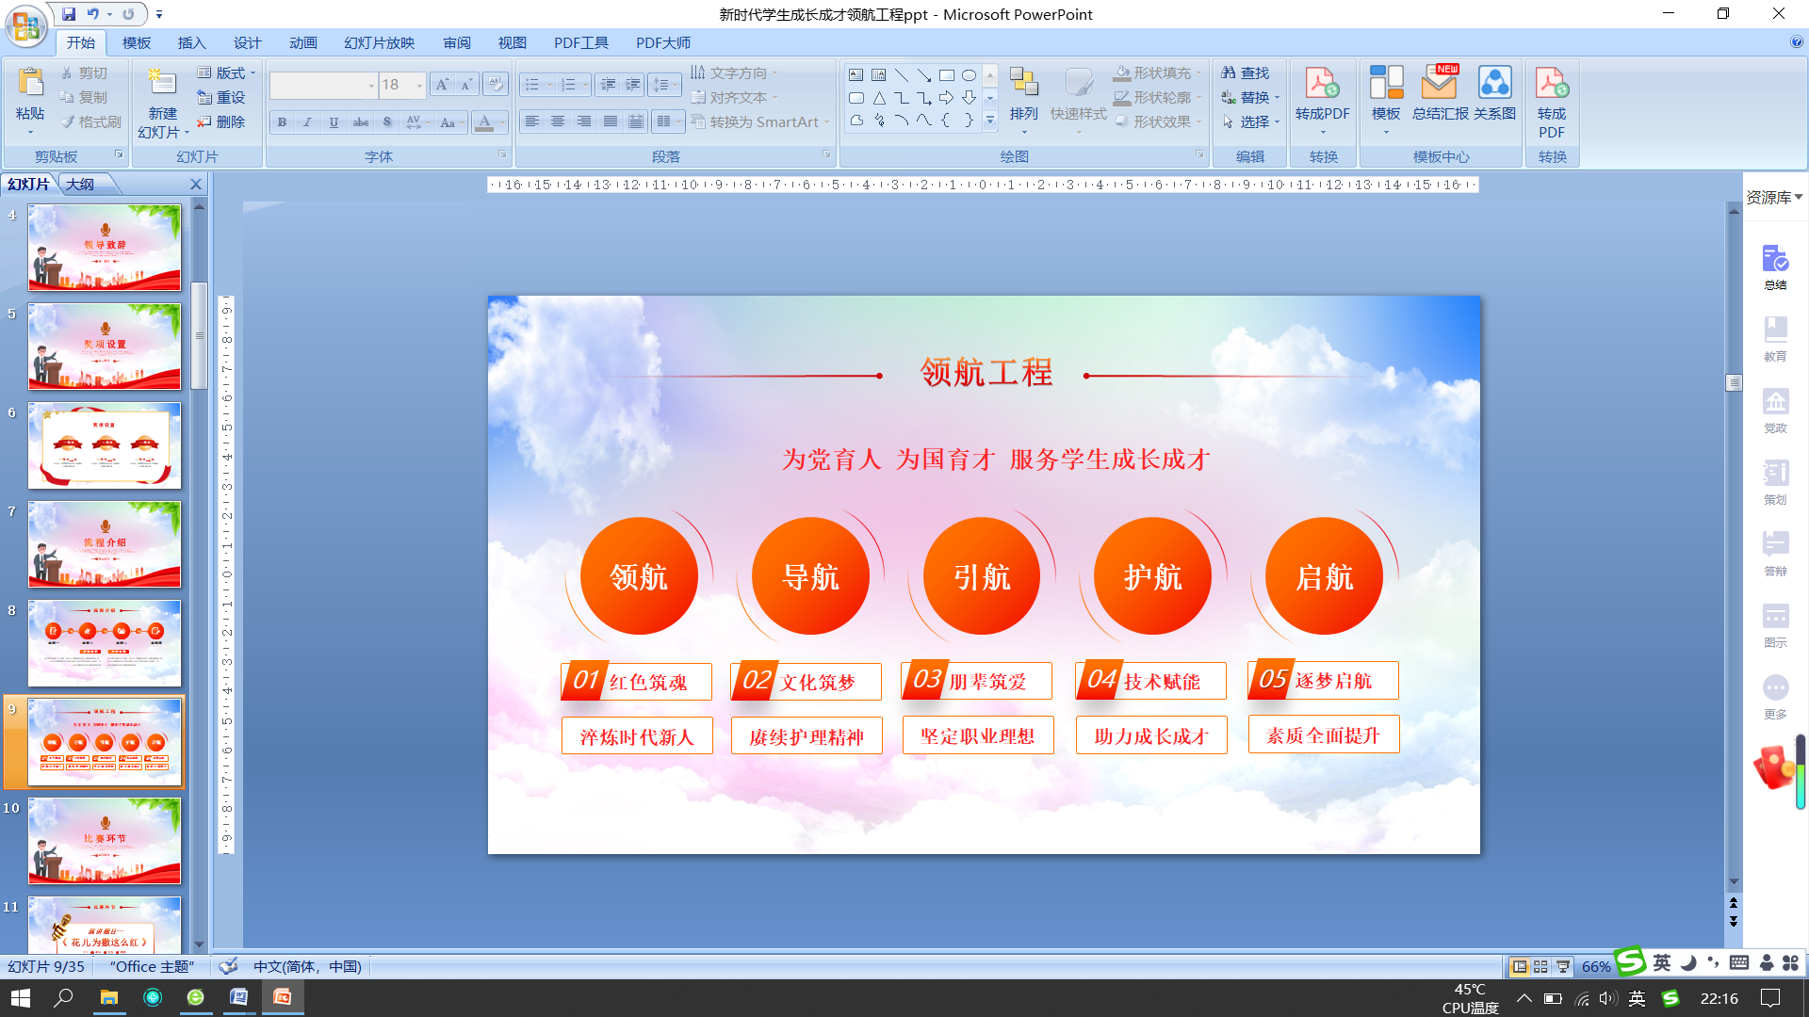Open the 关系图 relationship diagram tool
Viewport: 1809px width, 1017px height.
coord(1494,85)
